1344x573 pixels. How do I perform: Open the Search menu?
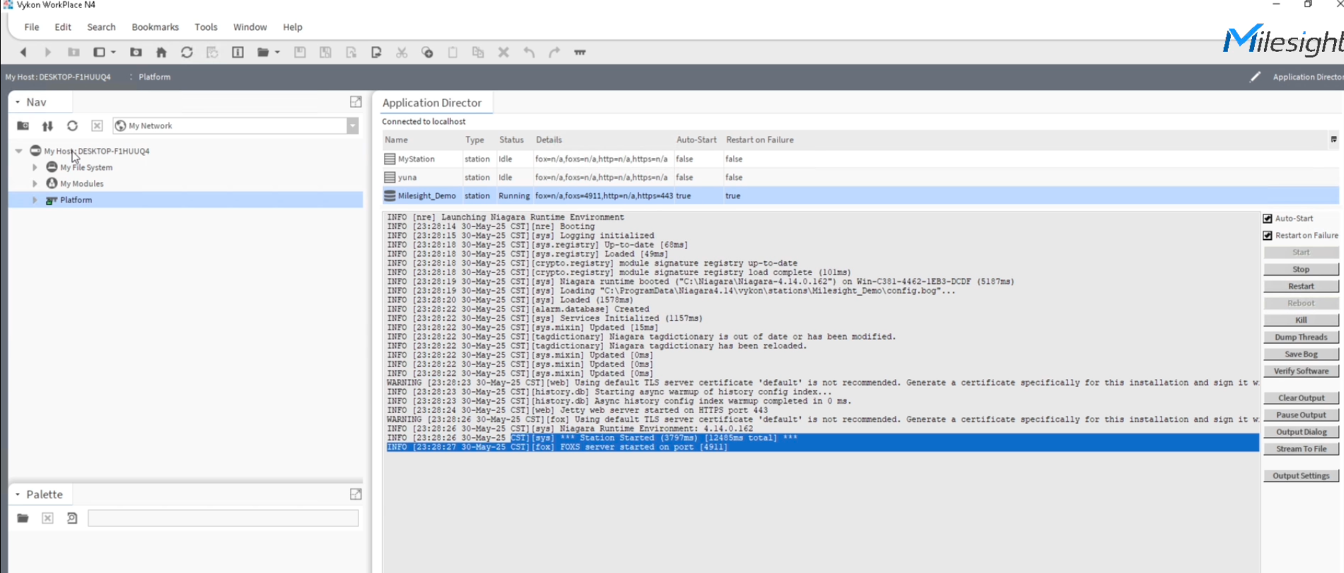click(101, 27)
